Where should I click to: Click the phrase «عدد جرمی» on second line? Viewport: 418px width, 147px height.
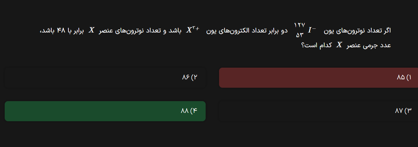click(x=376, y=46)
